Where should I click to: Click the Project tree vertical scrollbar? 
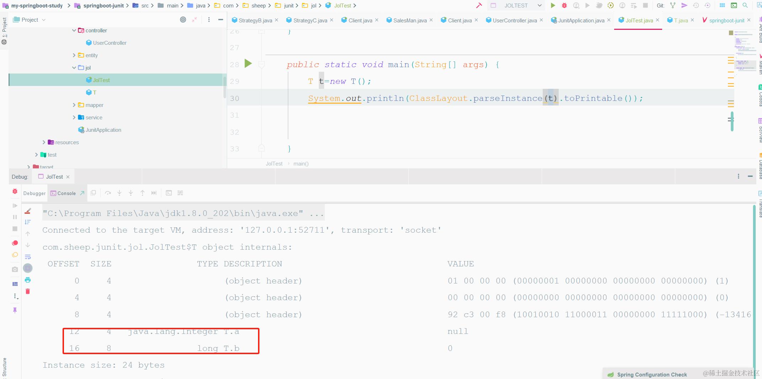click(225, 87)
